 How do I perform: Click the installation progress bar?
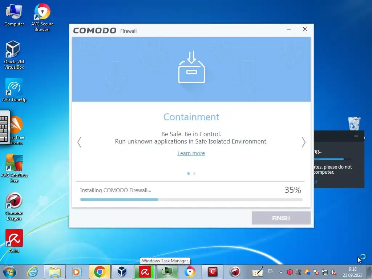pyautogui.click(x=191, y=199)
